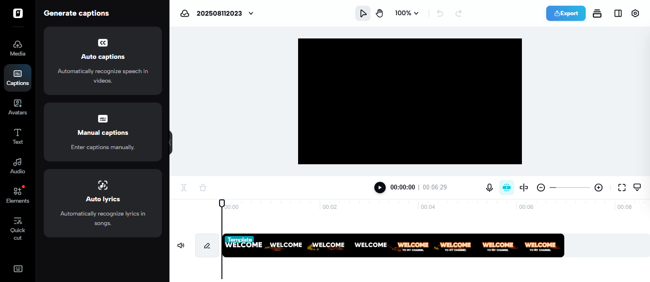This screenshot has height=282, width=650.
Task: Open the Text panel
Action: click(x=18, y=137)
